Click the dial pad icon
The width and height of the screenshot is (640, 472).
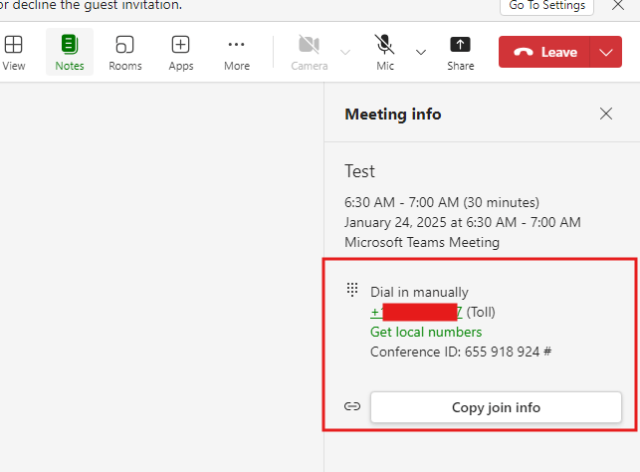pyautogui.click(x=352, y=289)
